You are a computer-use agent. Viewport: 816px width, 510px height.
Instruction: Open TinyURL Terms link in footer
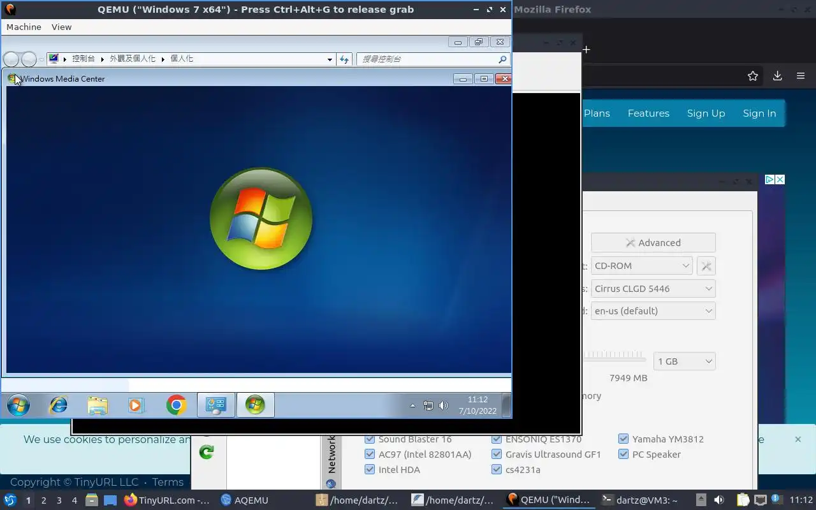tap(168, 482)
